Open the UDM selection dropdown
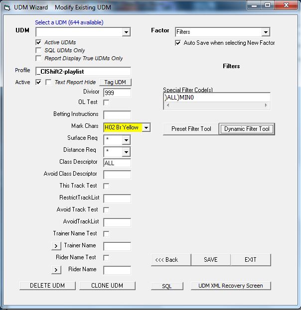 click(126, 32)
